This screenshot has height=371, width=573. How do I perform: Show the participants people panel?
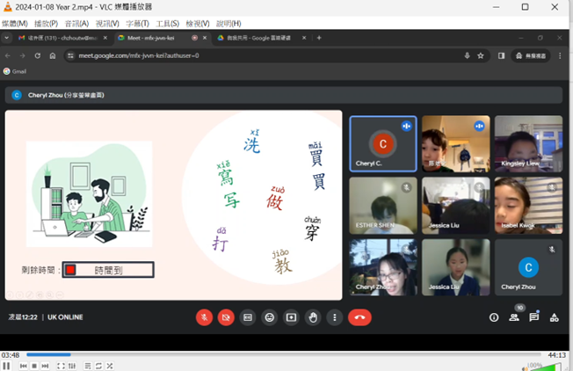tap(514, 317)
